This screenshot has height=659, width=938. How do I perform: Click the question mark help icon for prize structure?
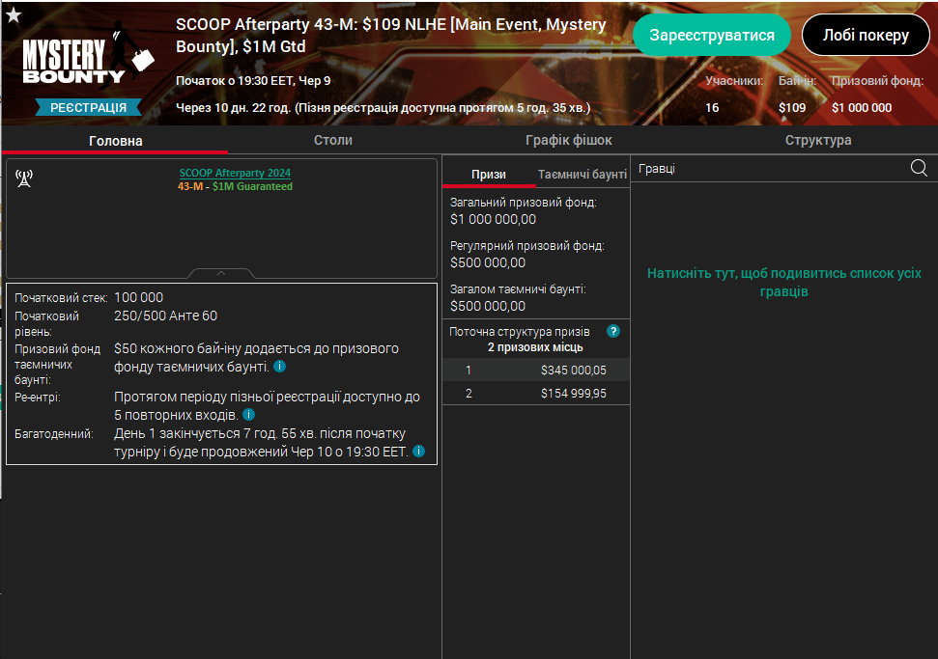(x=613, y=331)
